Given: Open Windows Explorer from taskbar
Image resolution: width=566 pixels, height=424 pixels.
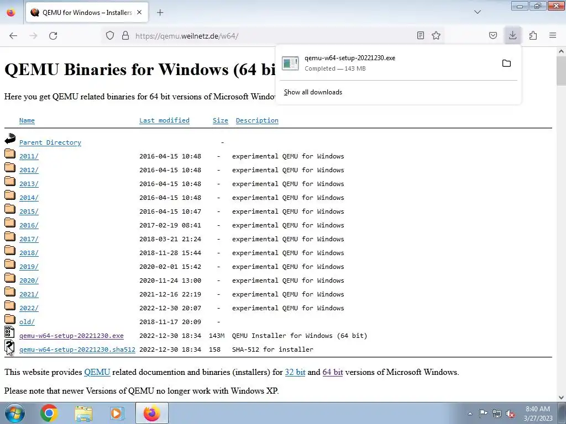Looking at the screenshot, I should [83, 413].
